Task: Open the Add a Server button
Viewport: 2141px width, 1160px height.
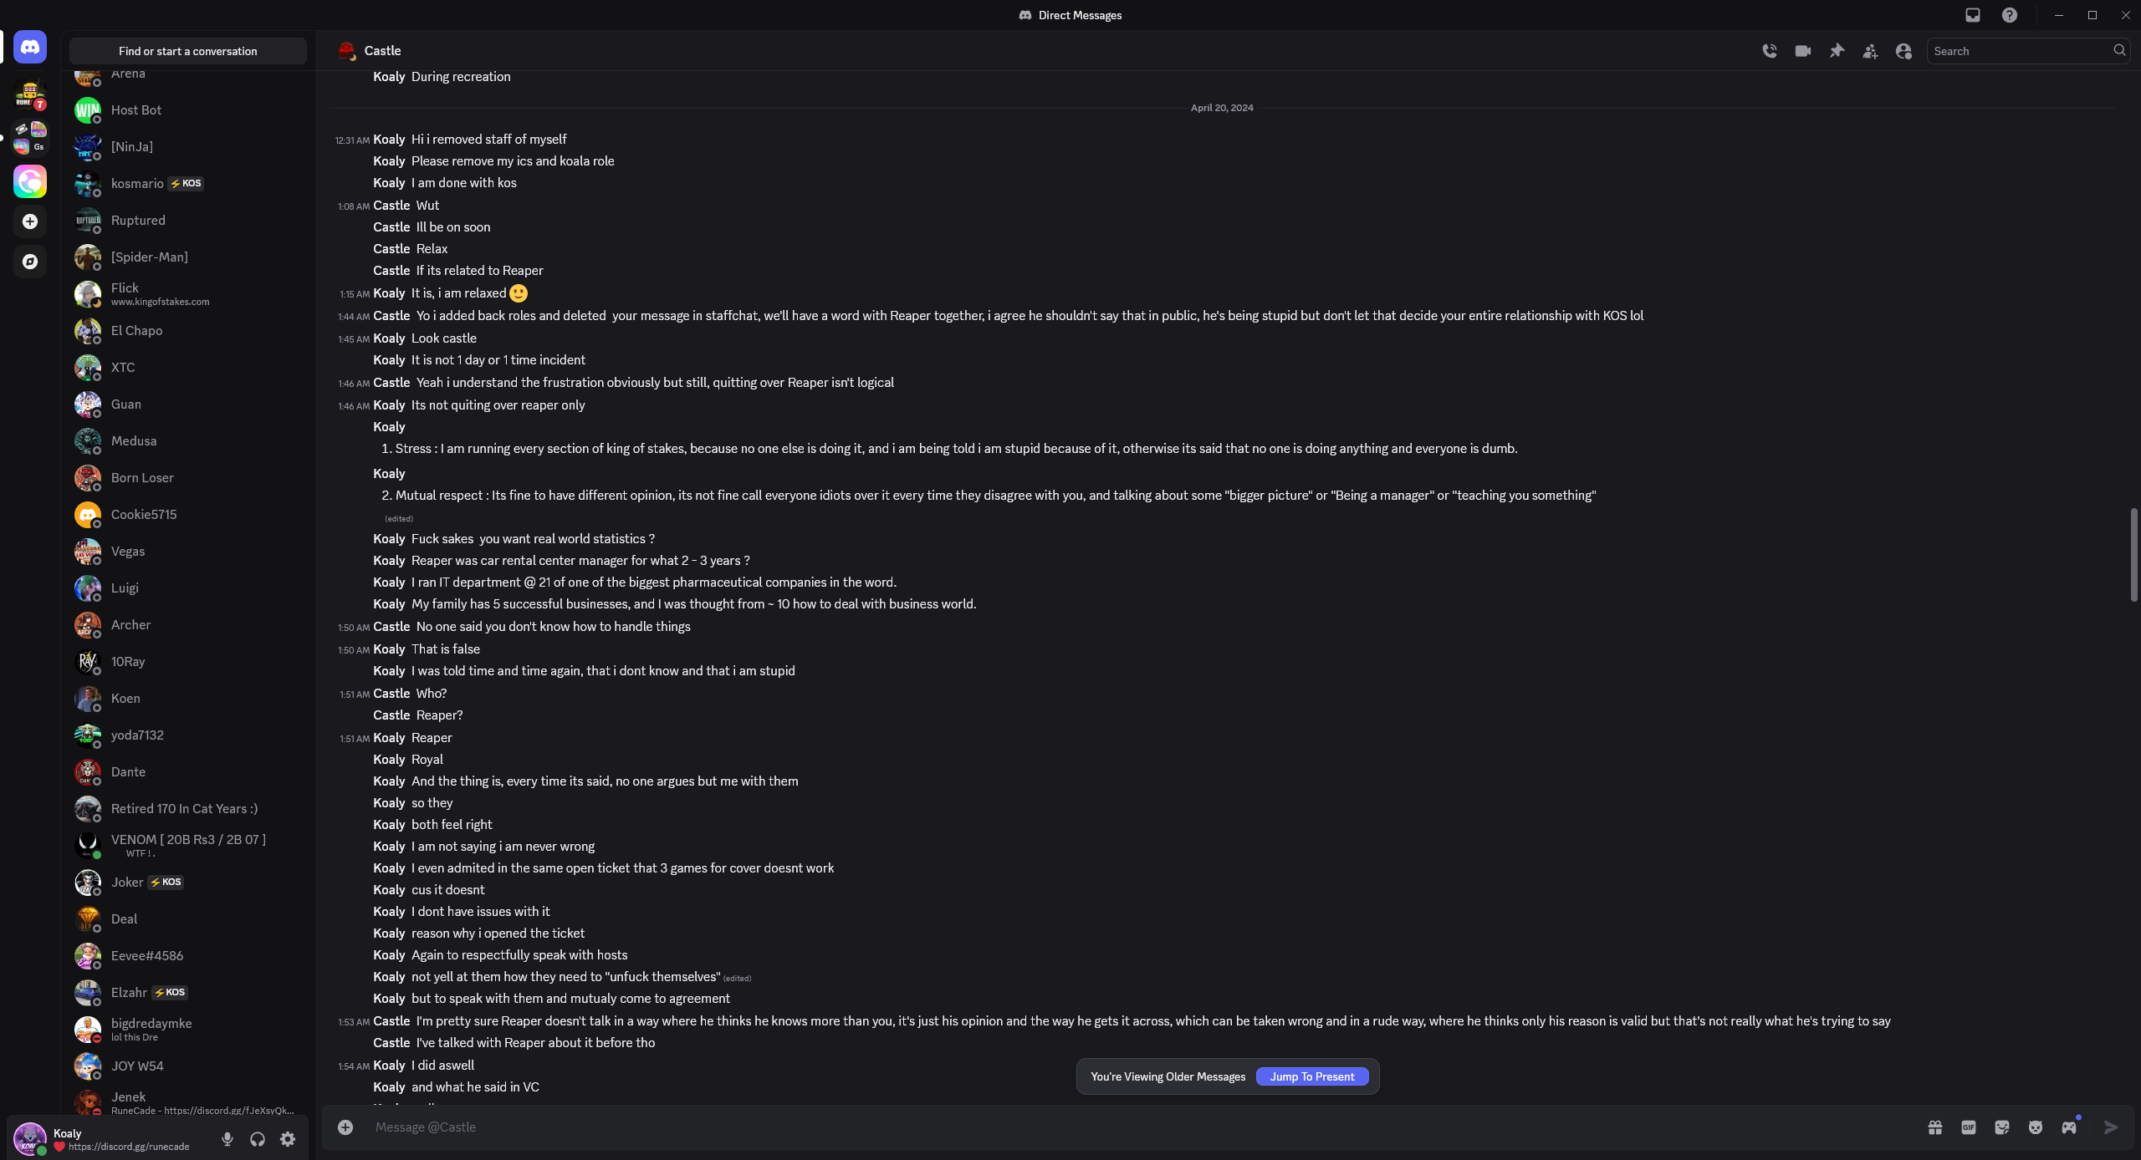Action: click(x=30, y=221)
